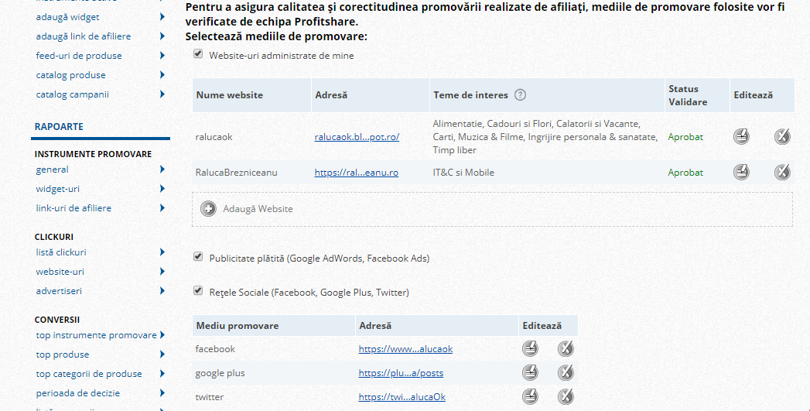Click the RAPOARTE section heading
Screen dimensions: 810x411
59,126
